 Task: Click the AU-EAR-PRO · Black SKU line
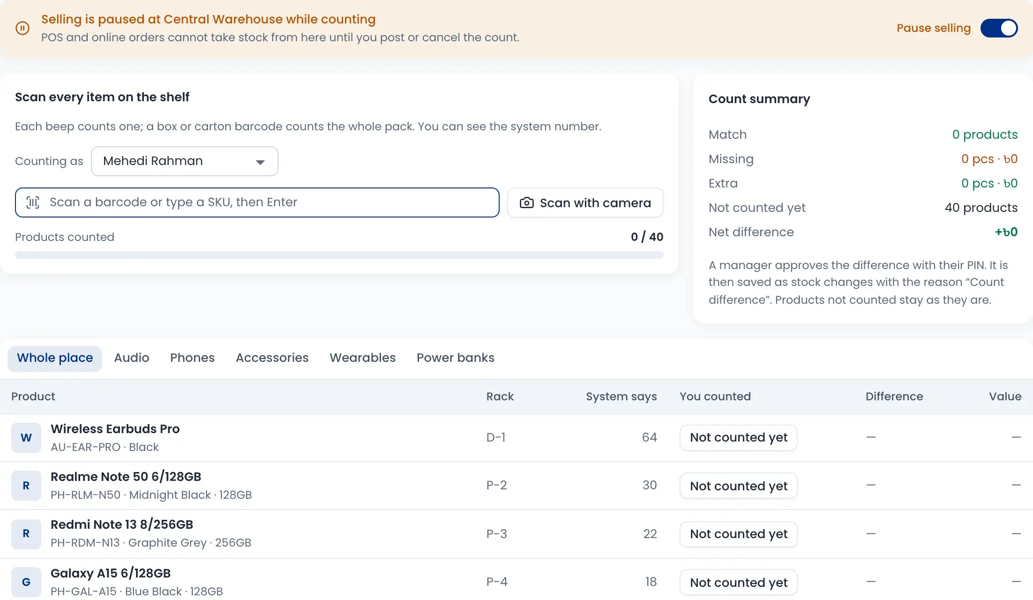point(105,447)
